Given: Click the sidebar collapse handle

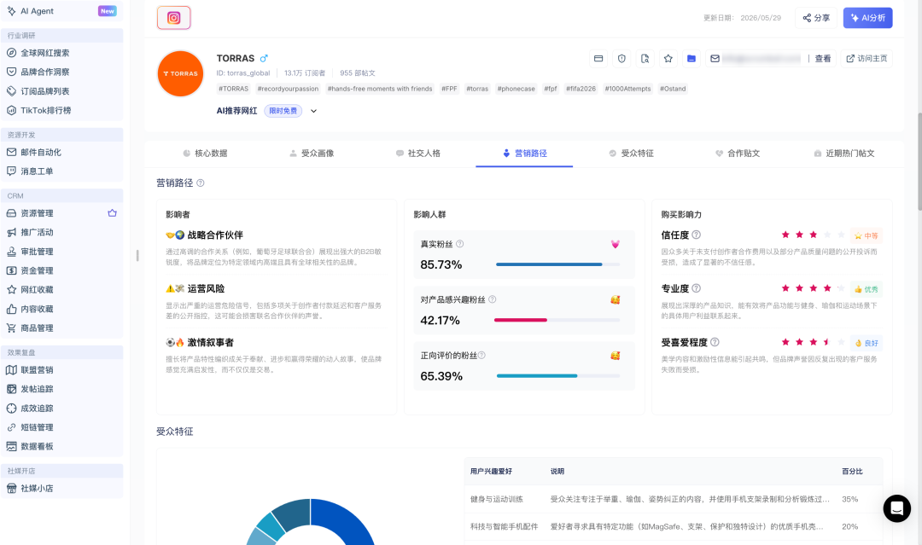Looking at the screenshot, I should [x=137, y=256].
